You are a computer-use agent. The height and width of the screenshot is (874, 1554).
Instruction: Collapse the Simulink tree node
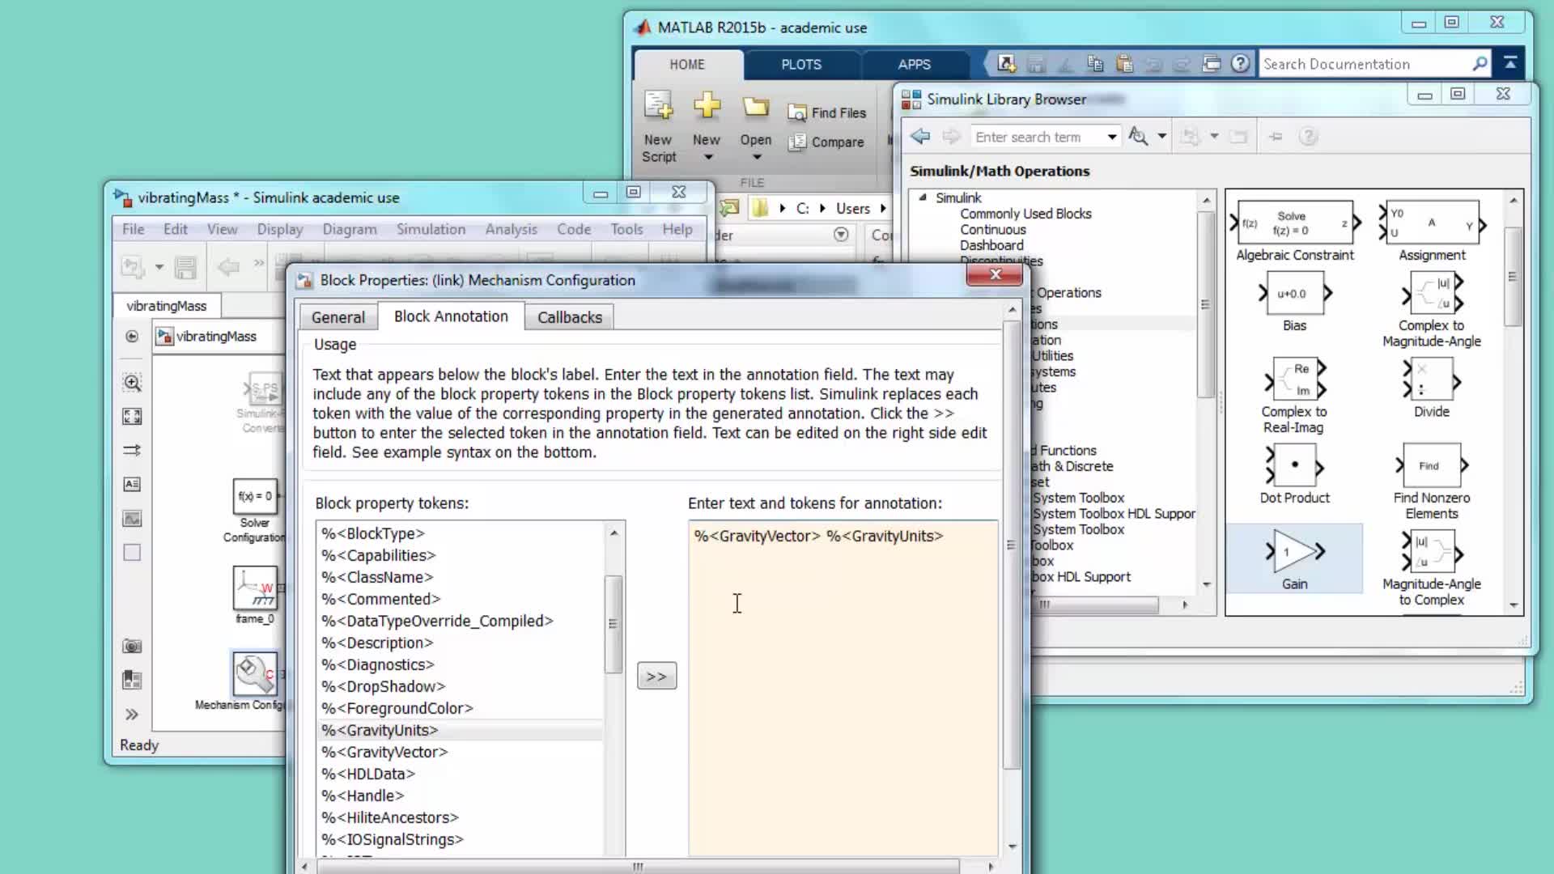(x=923, y=197)
